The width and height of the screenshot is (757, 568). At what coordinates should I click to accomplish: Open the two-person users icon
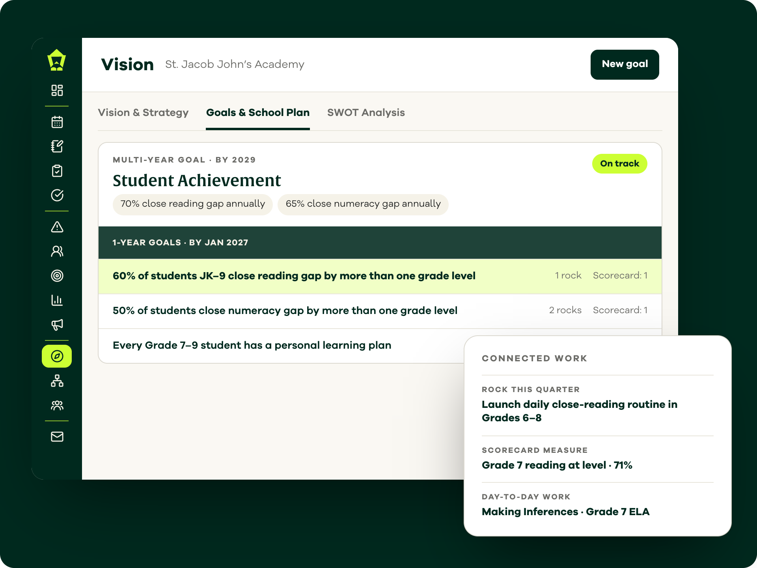click(57, 251)
